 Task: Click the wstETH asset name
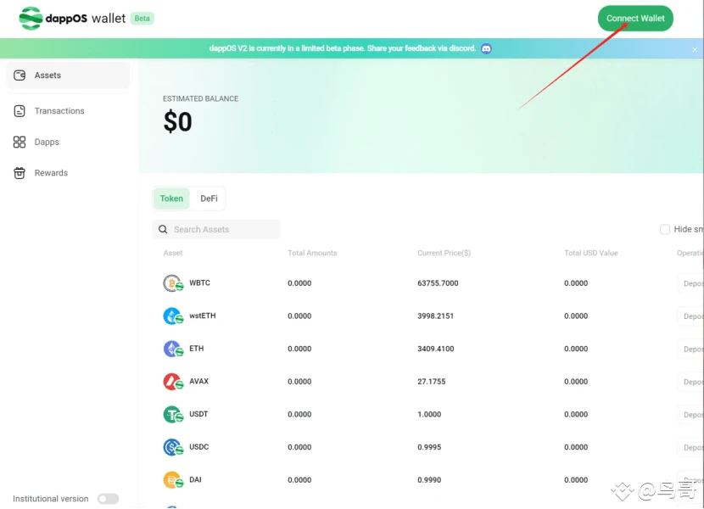click(203, 316)
